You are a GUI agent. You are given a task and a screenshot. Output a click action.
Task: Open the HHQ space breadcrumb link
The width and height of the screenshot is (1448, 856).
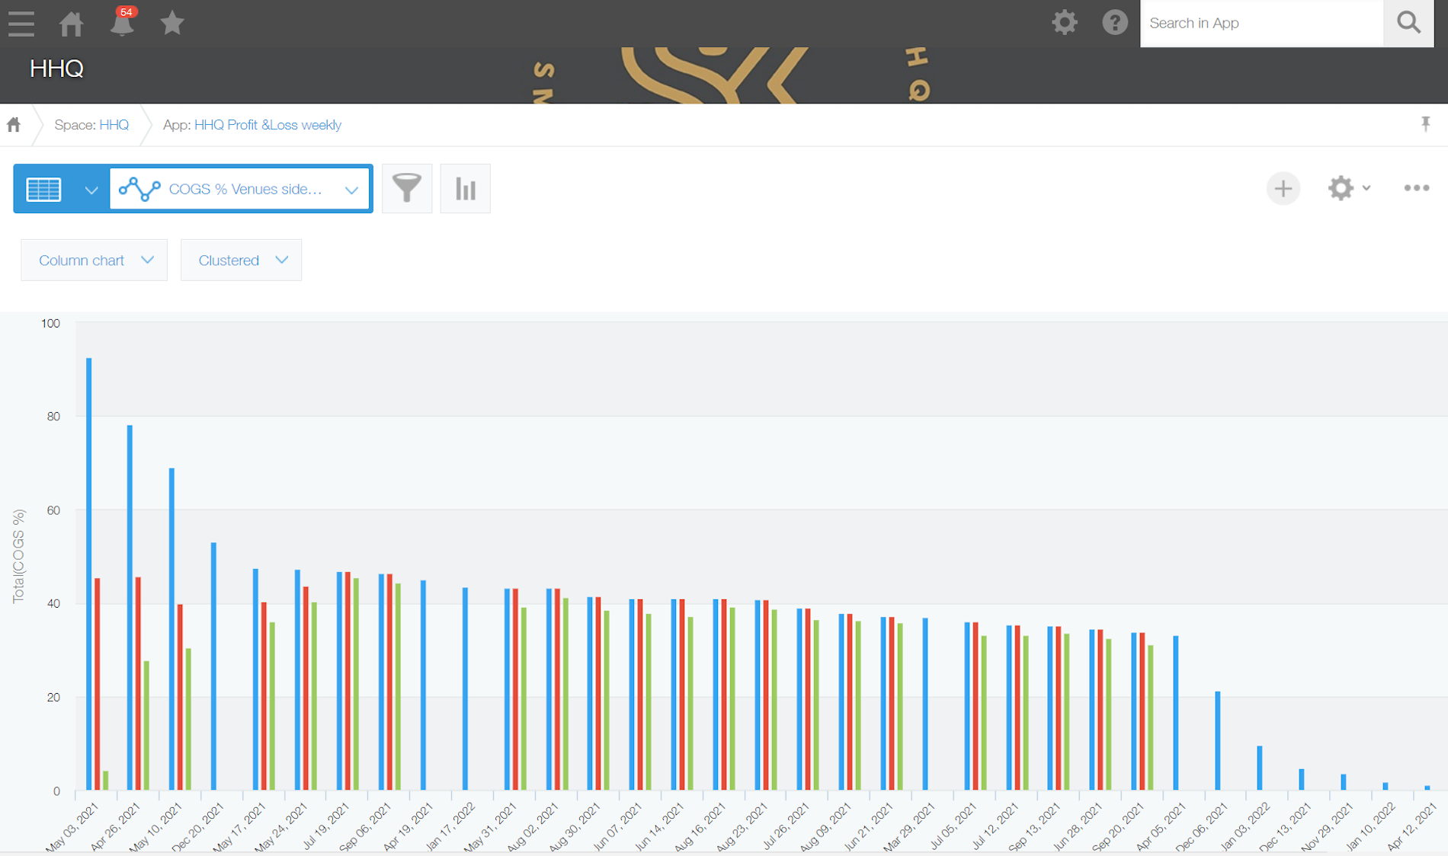click(x=114, y=125)
